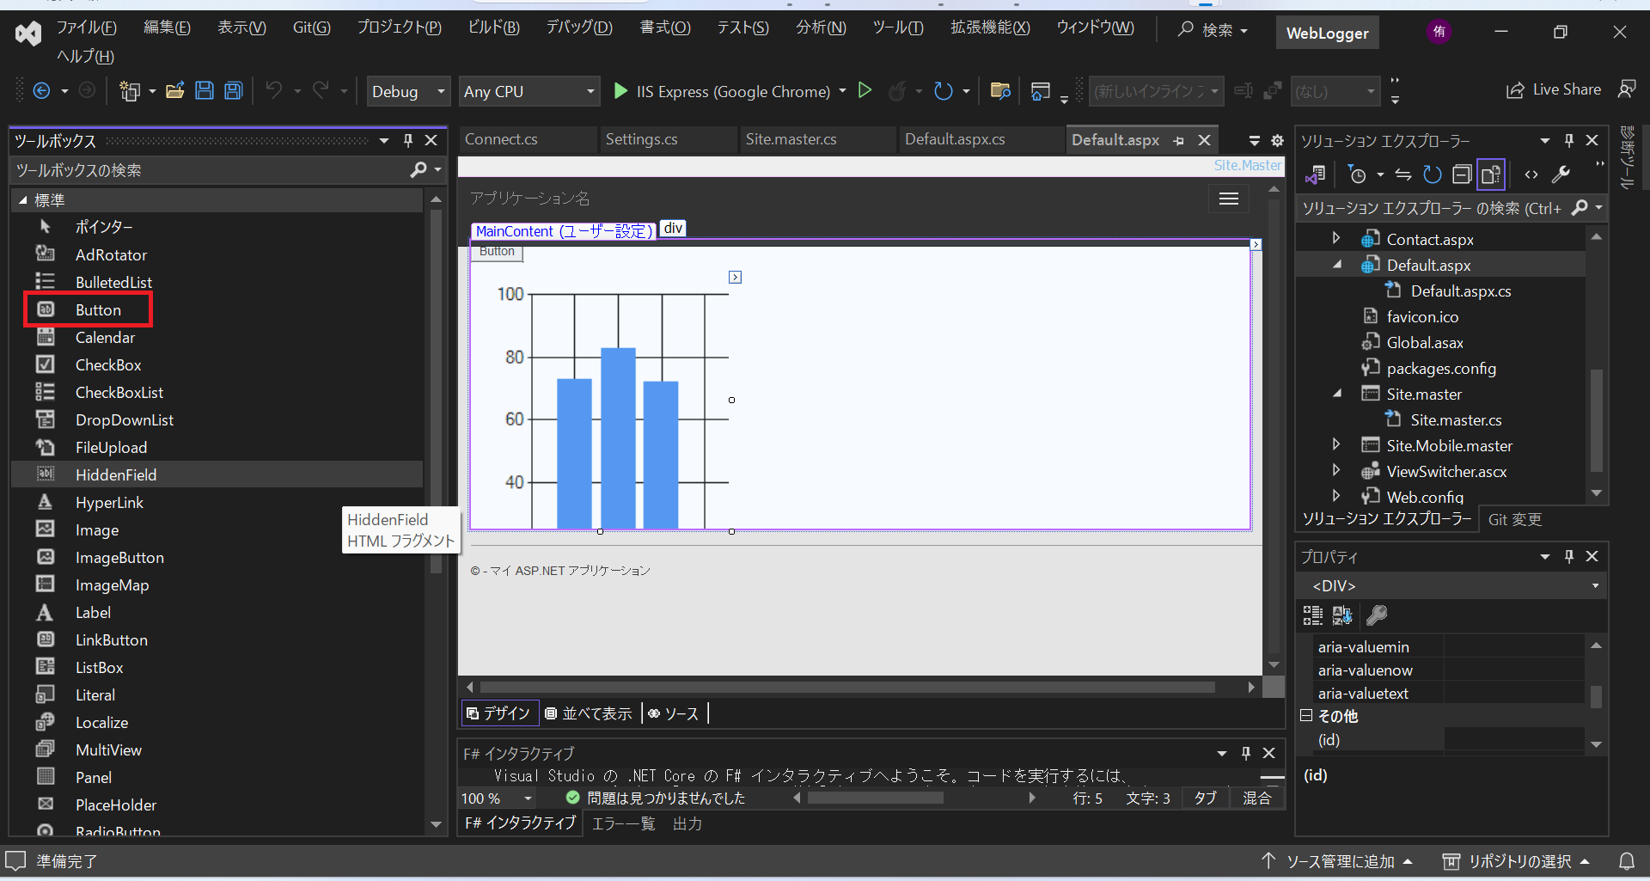Select the CheckBox control in the toolbox
Image resolution: width=1650 pixels, height=881 pixels.
tap(107, 364)
